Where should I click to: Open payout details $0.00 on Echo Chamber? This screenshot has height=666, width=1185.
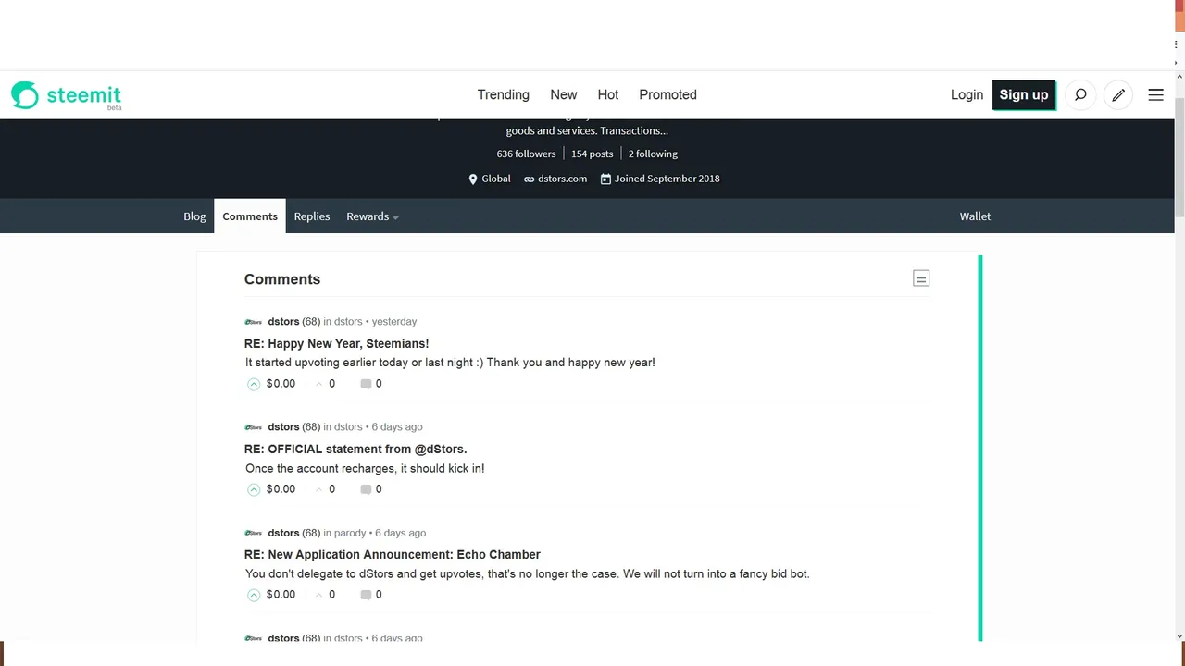tap(281, 595)
